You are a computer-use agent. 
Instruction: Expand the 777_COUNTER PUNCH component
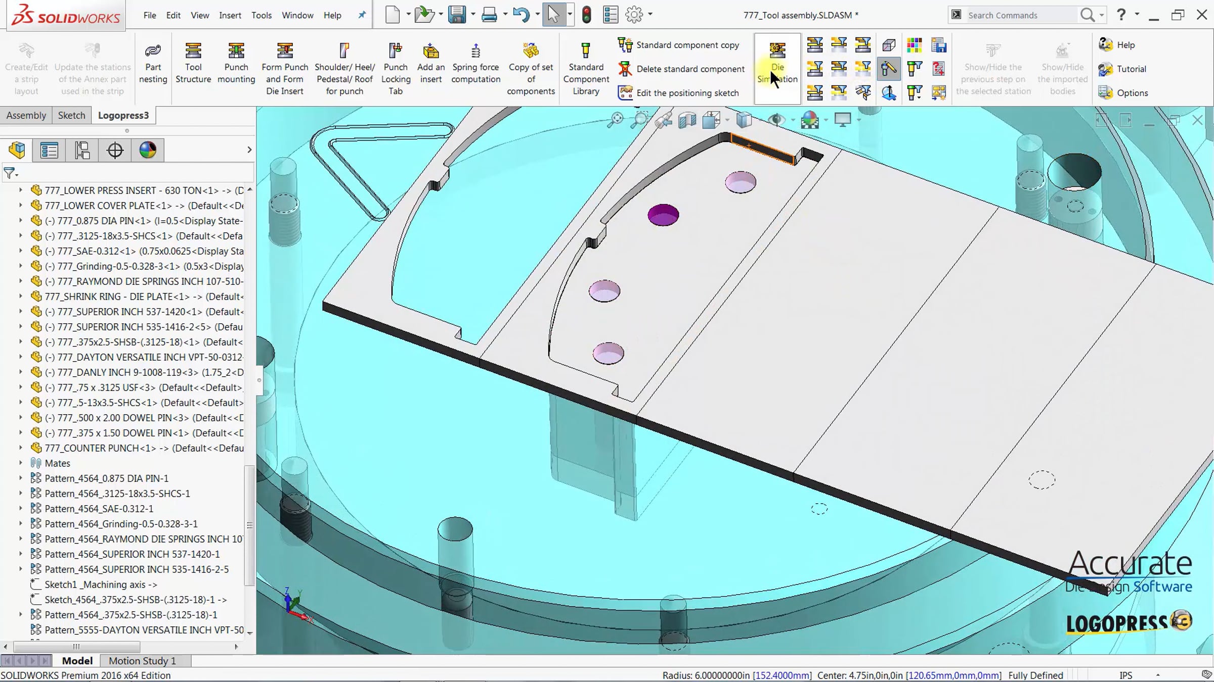[x=21, y=448]
